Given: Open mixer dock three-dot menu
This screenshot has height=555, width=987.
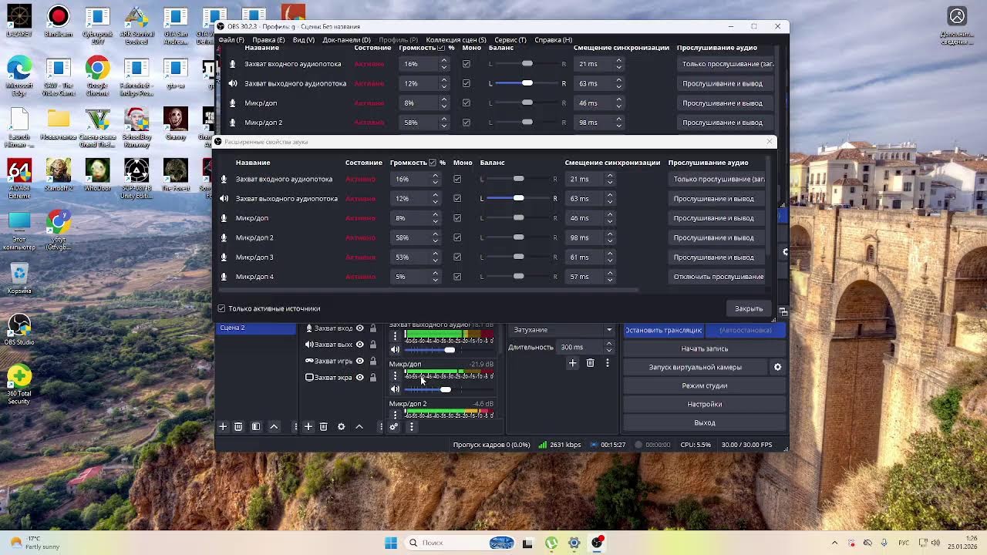Looking at the screenshot, I should [411, 426].
